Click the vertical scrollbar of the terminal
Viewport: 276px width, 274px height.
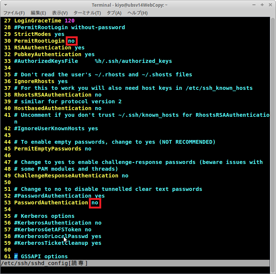coord(273,145)
